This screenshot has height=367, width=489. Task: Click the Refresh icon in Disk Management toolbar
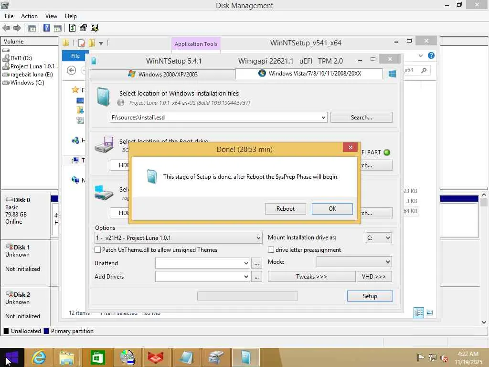72,28
